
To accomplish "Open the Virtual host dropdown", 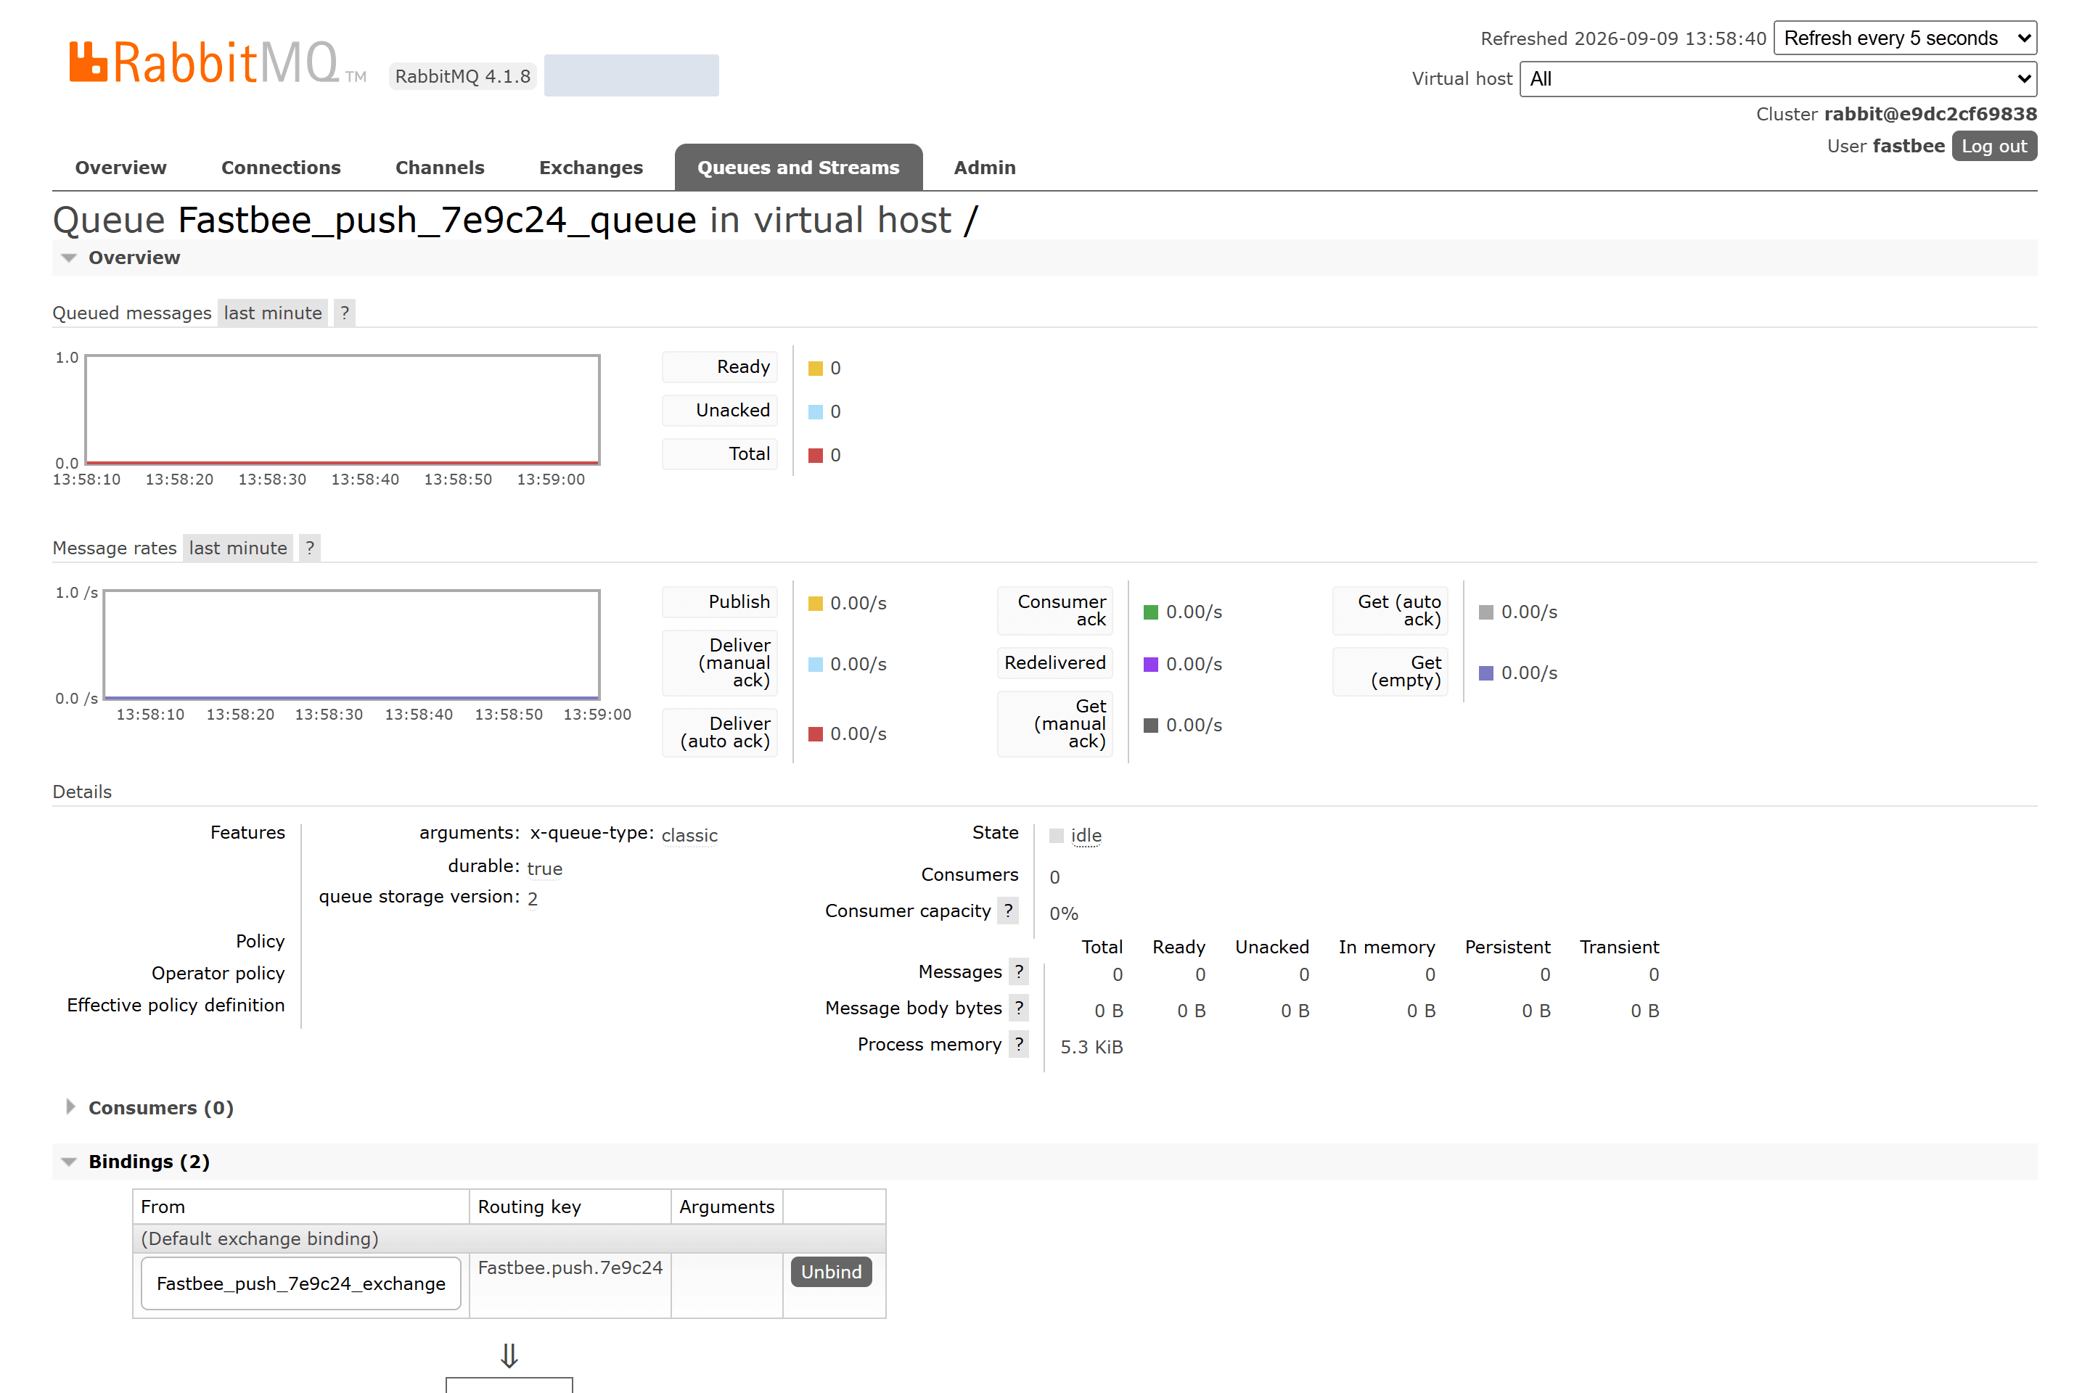I will [1778, 79].
